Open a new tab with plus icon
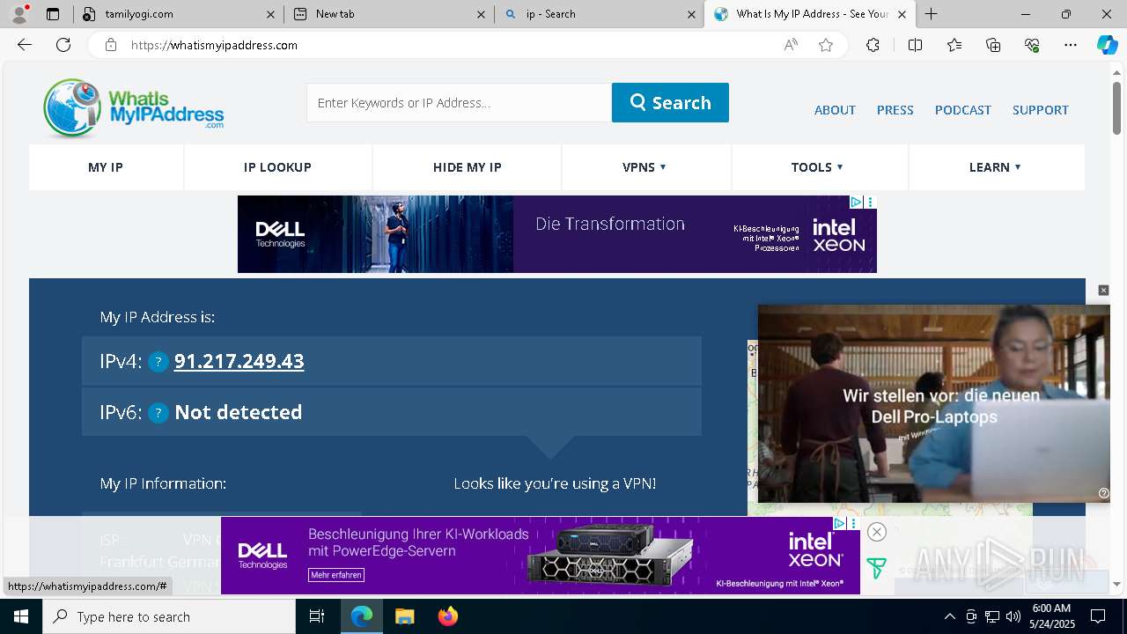This screenshot has height=634, width=1127. point(931,14)
